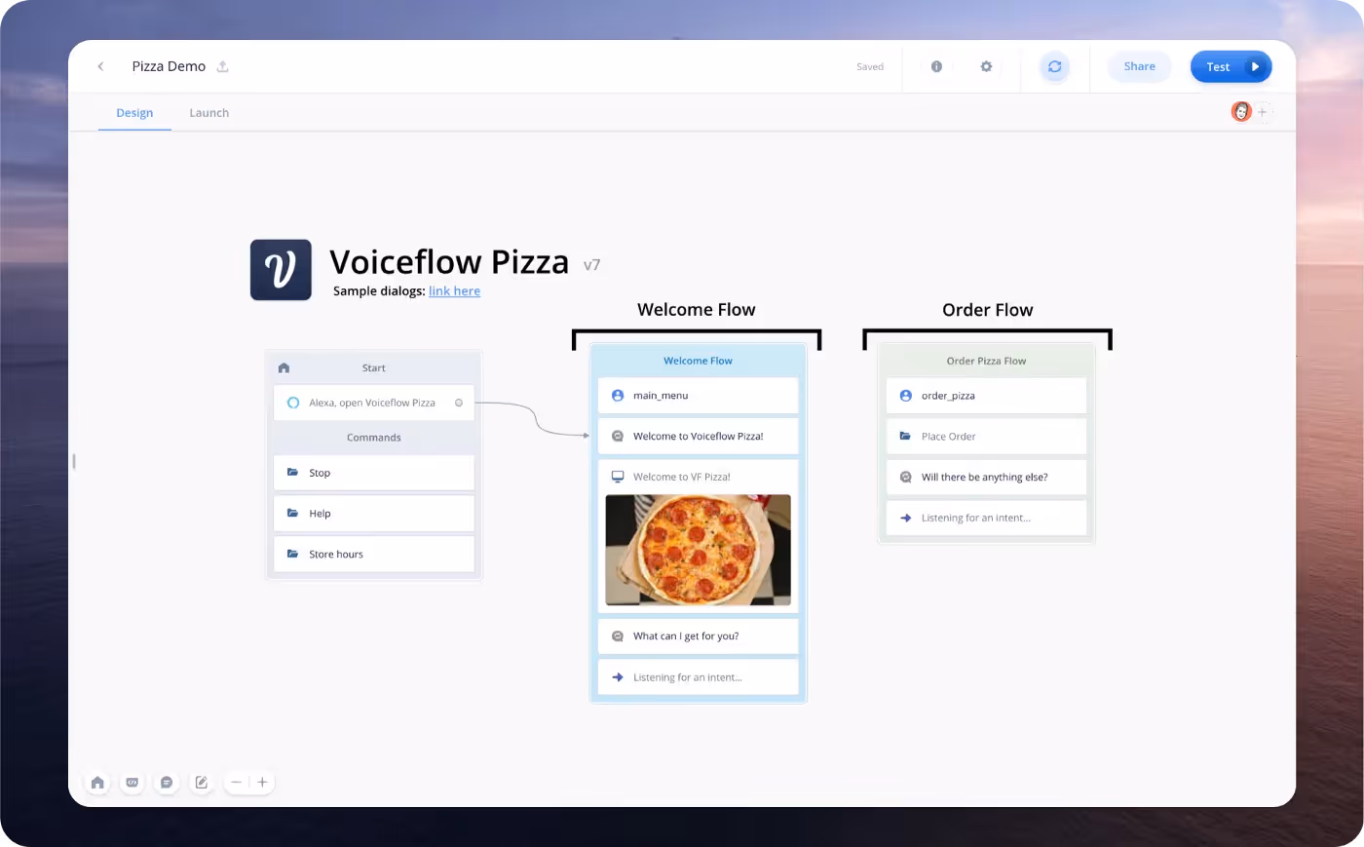Viewport: 1364px width, 847px height.
Task: Open project settings gear icon
Action: (x=986, y=67)
